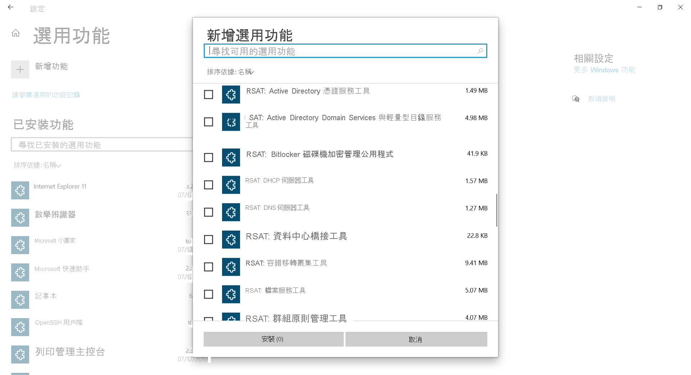Focus 尋找已安裝的選用功能 search field
The height and width of the screenshot is (375, 691).
click(103, 145)
